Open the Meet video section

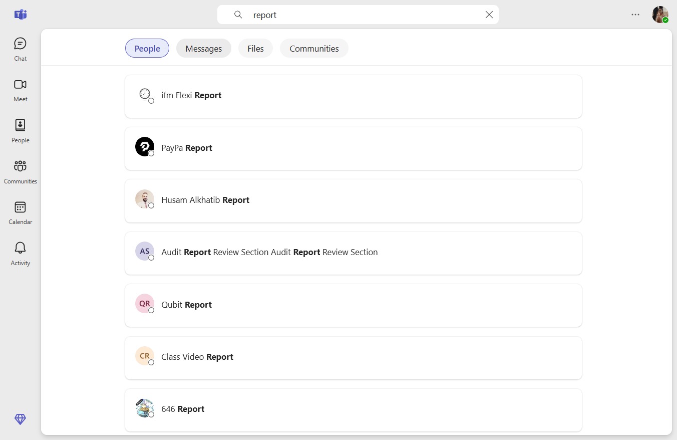pos(20,90)
